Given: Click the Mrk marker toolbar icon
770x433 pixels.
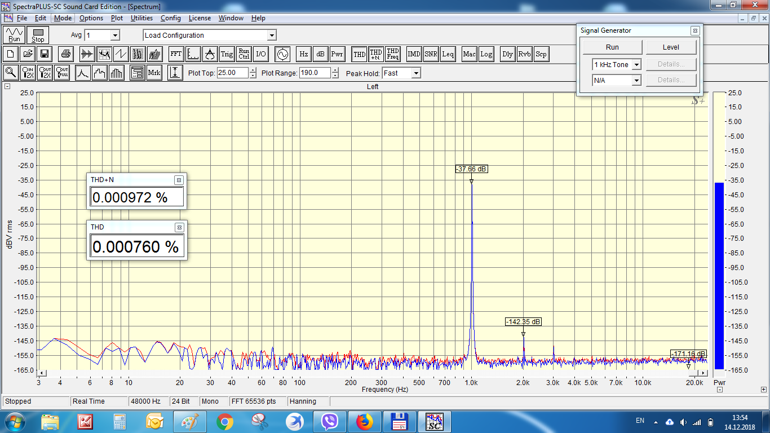Looking at the screenshot, I should click(x=154, y=73).
